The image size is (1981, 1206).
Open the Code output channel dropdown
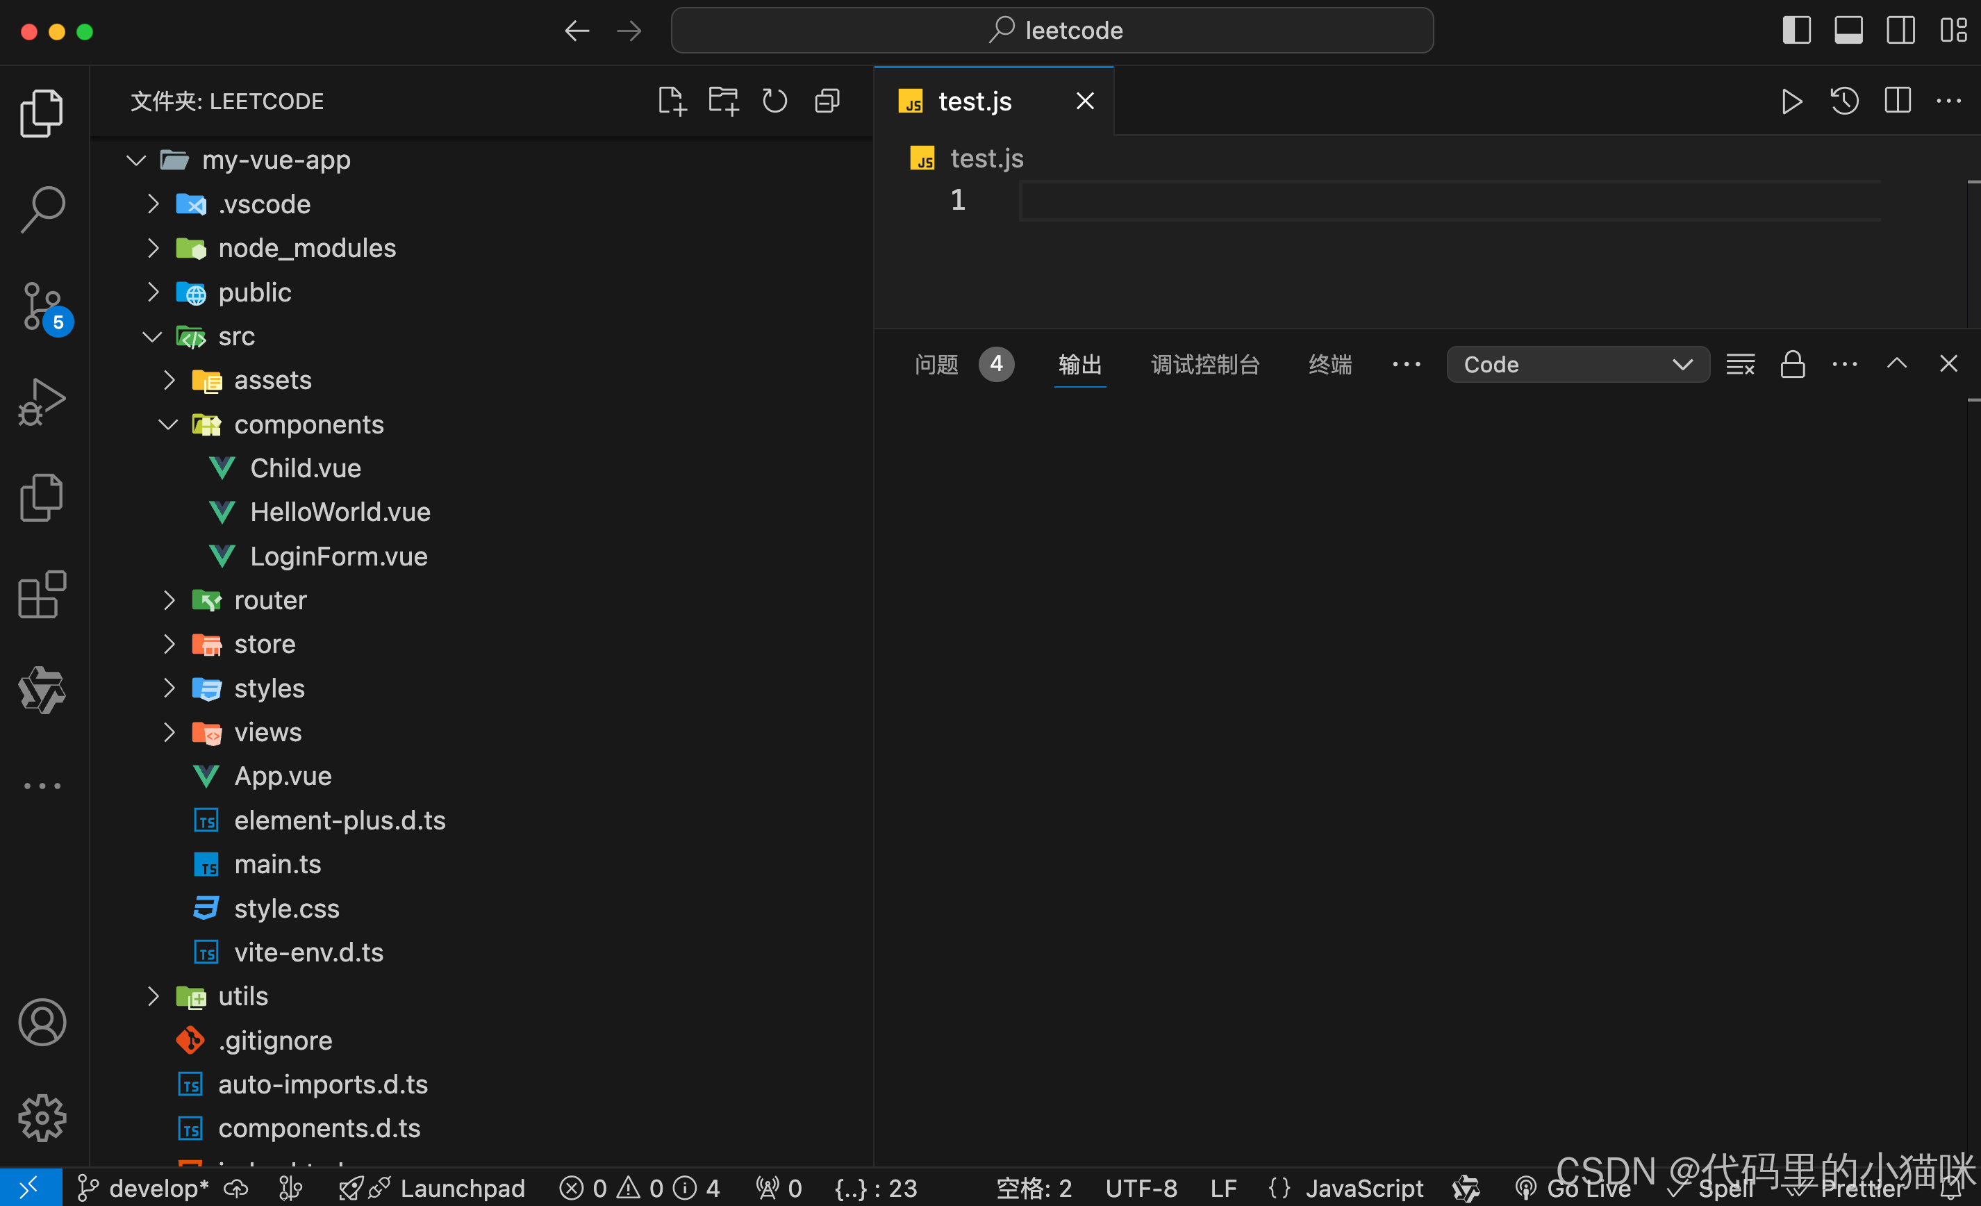point(1577,364)
